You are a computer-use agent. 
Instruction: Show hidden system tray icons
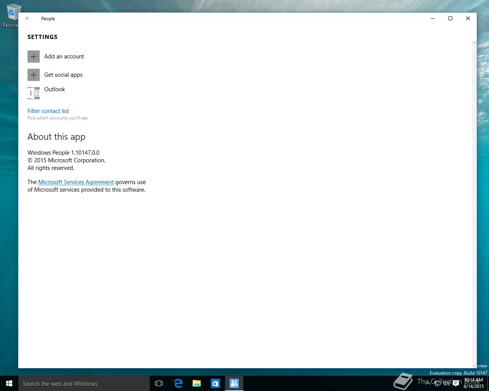(428, 383)
